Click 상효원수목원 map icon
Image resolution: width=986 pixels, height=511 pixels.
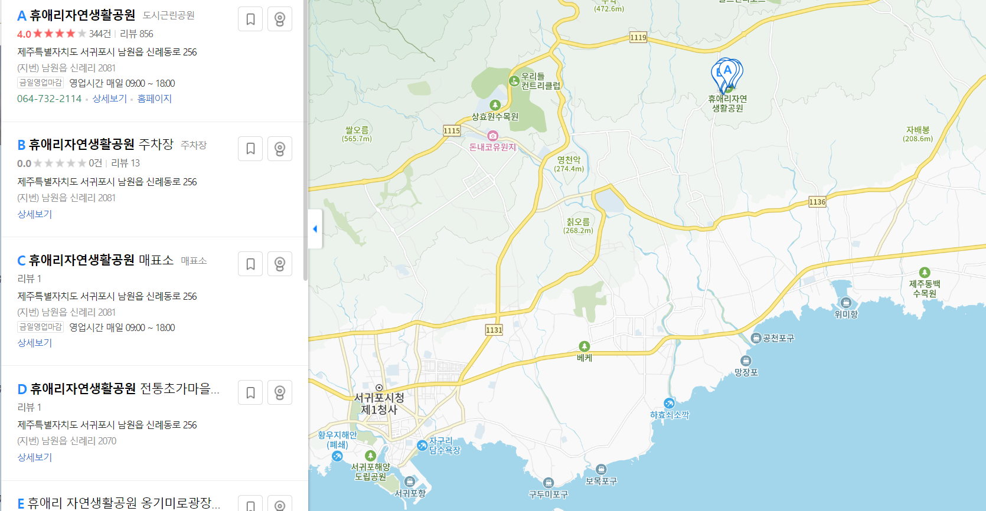495,105
